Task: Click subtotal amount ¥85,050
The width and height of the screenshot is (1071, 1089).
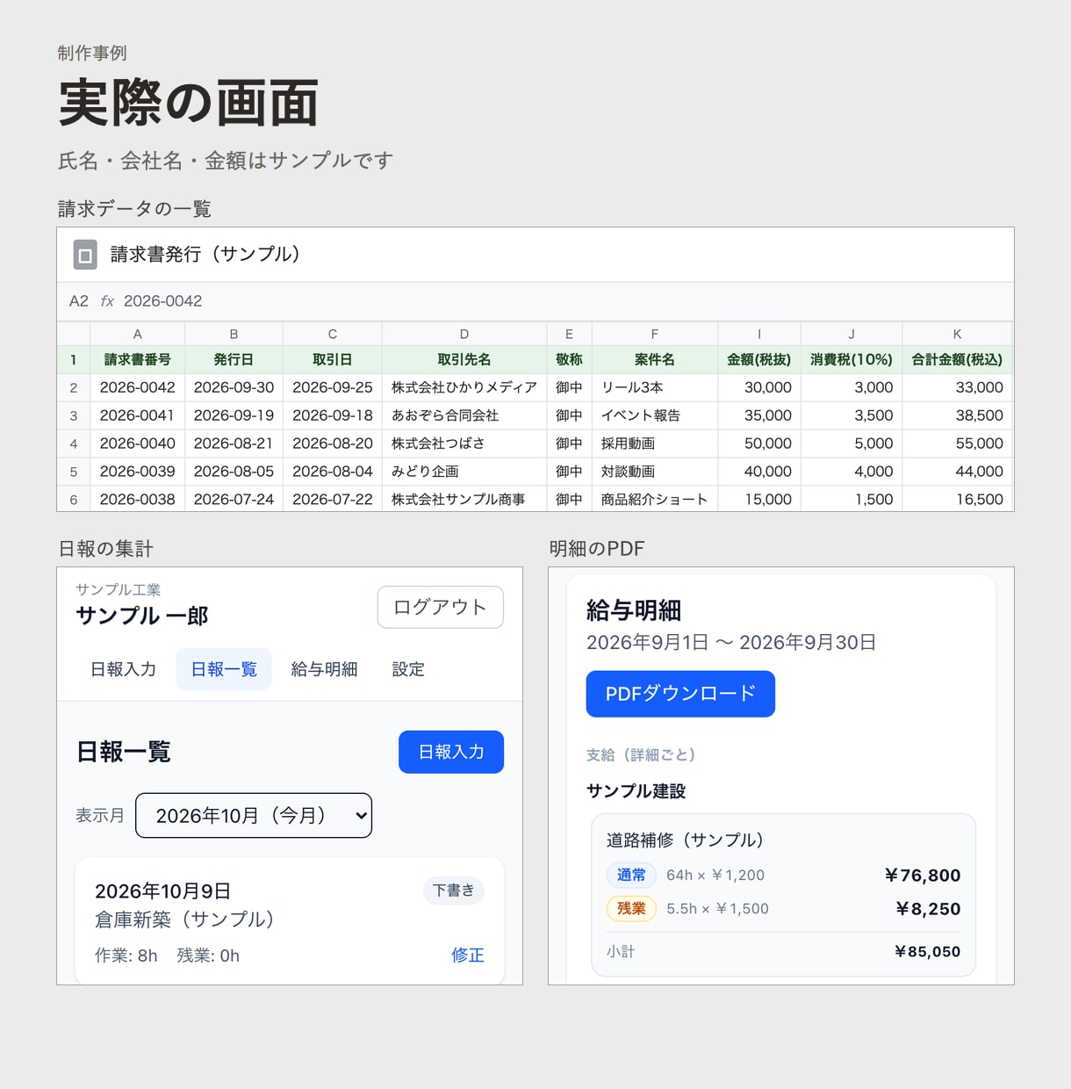Action: pyautogui.click(x=927, y=951)
